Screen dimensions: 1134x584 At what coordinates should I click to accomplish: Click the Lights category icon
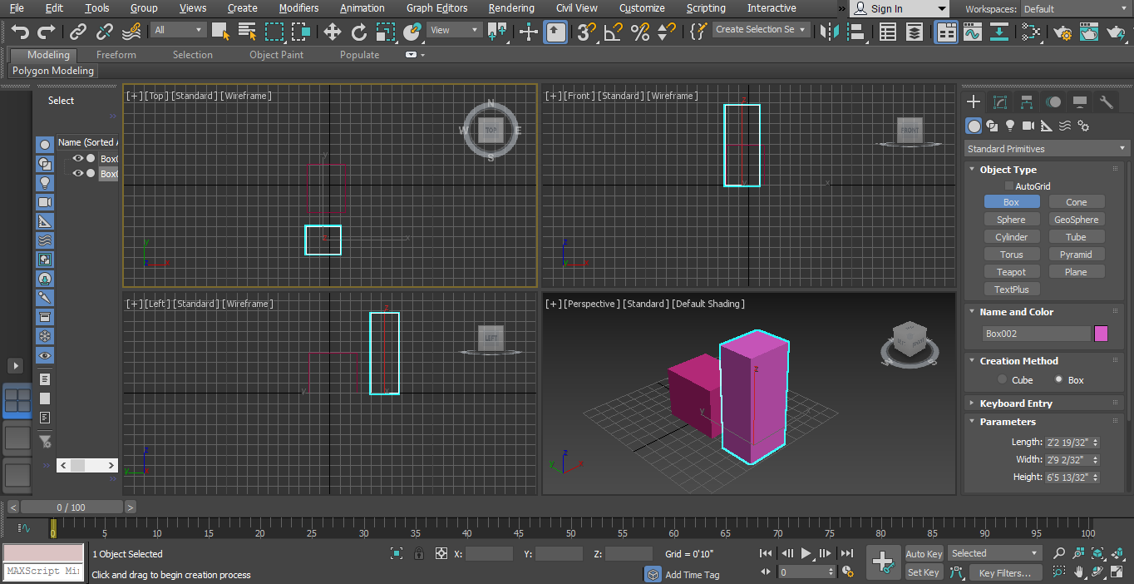1010,126
